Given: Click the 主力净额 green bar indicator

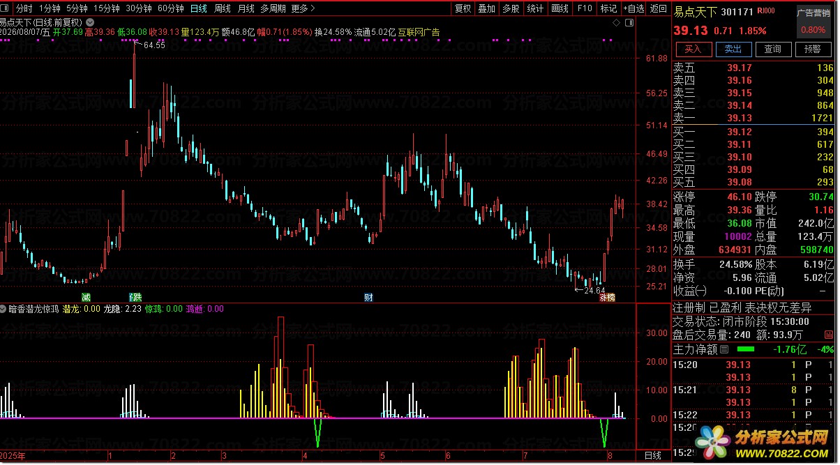Looking at the screenshot, I should coord(746,349).
